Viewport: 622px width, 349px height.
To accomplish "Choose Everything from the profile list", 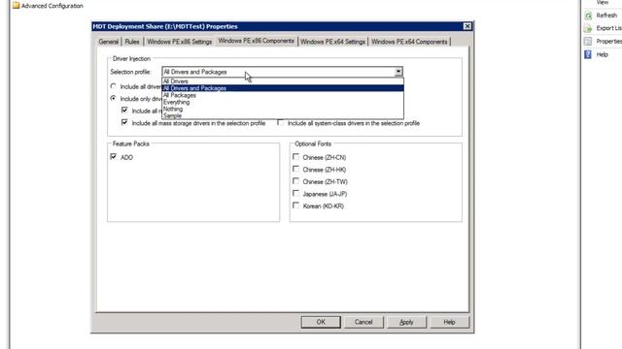I will click(283, 102).
